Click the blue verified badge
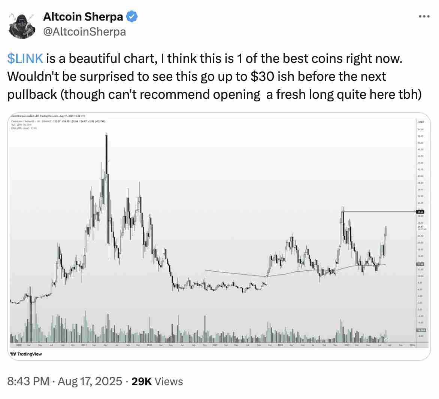This screenshot has height=399, width=439. [x=133, y=16]
